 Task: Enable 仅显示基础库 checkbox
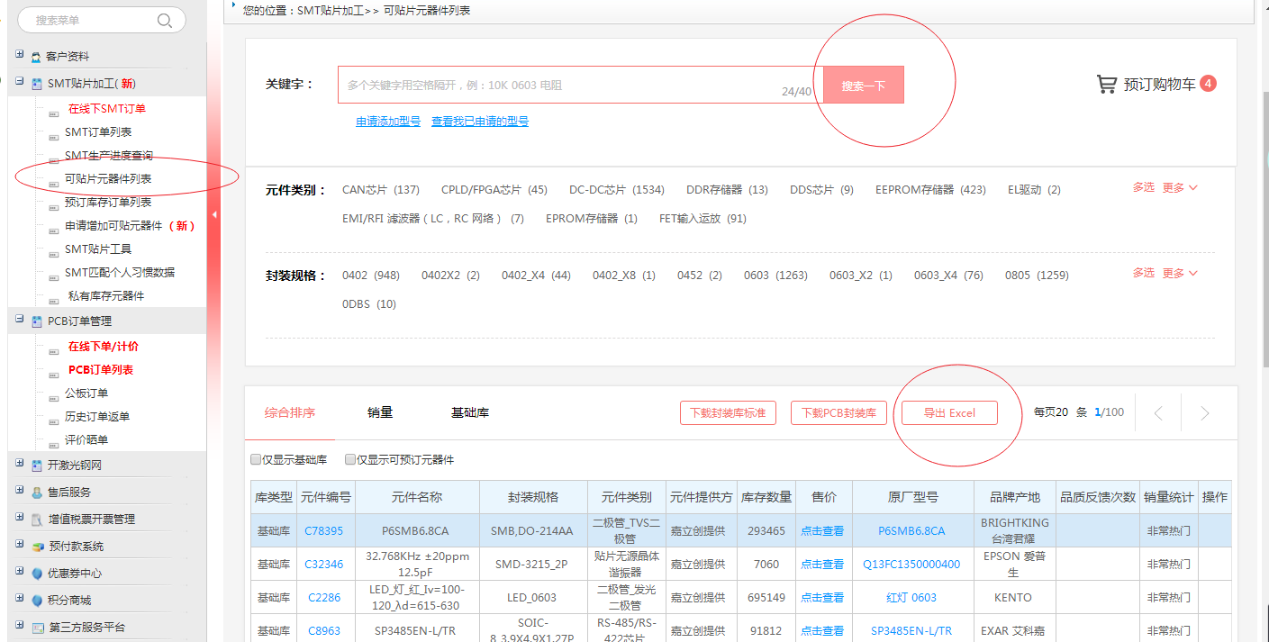pyautogui.click(x=257, y=460)
